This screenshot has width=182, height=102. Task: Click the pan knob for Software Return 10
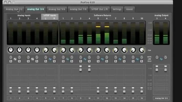click(142, 50)
